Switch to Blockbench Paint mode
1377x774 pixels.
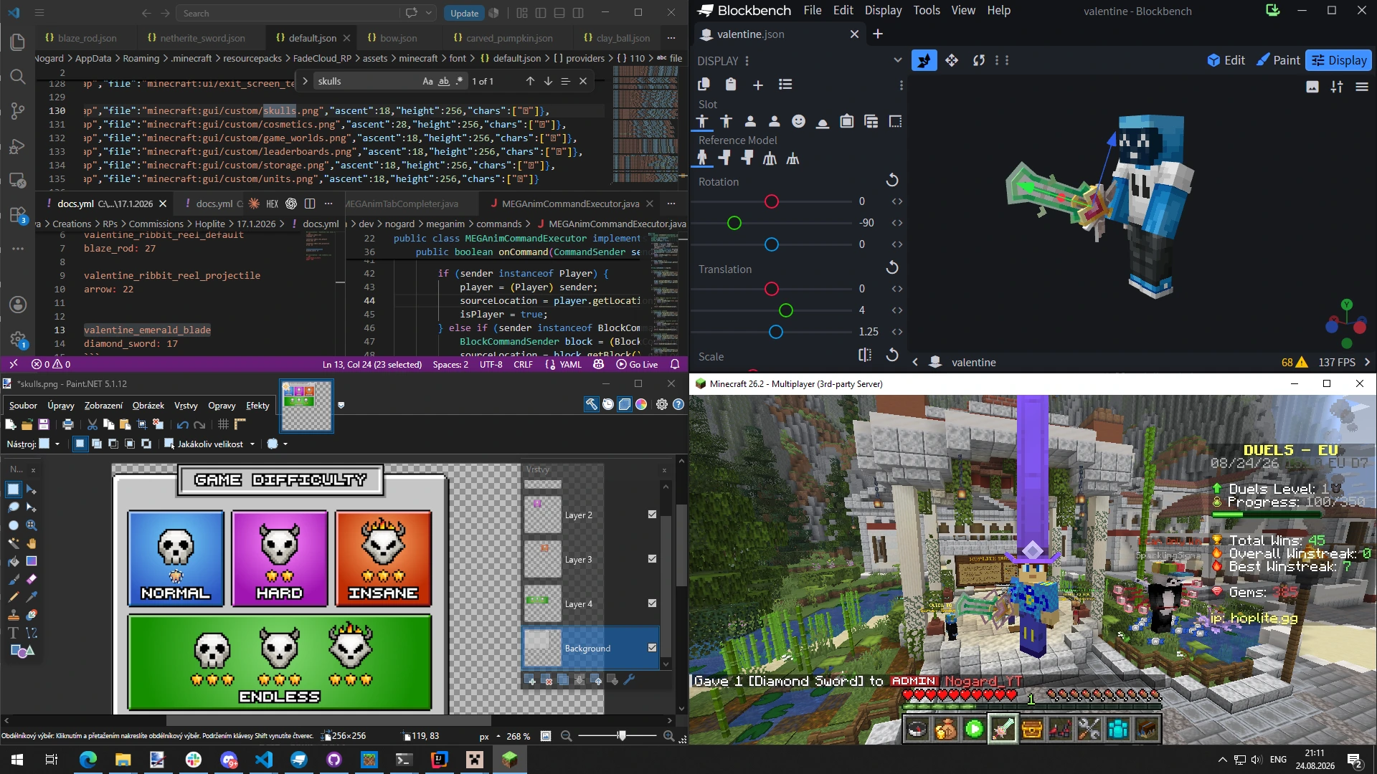(1278, 60)
